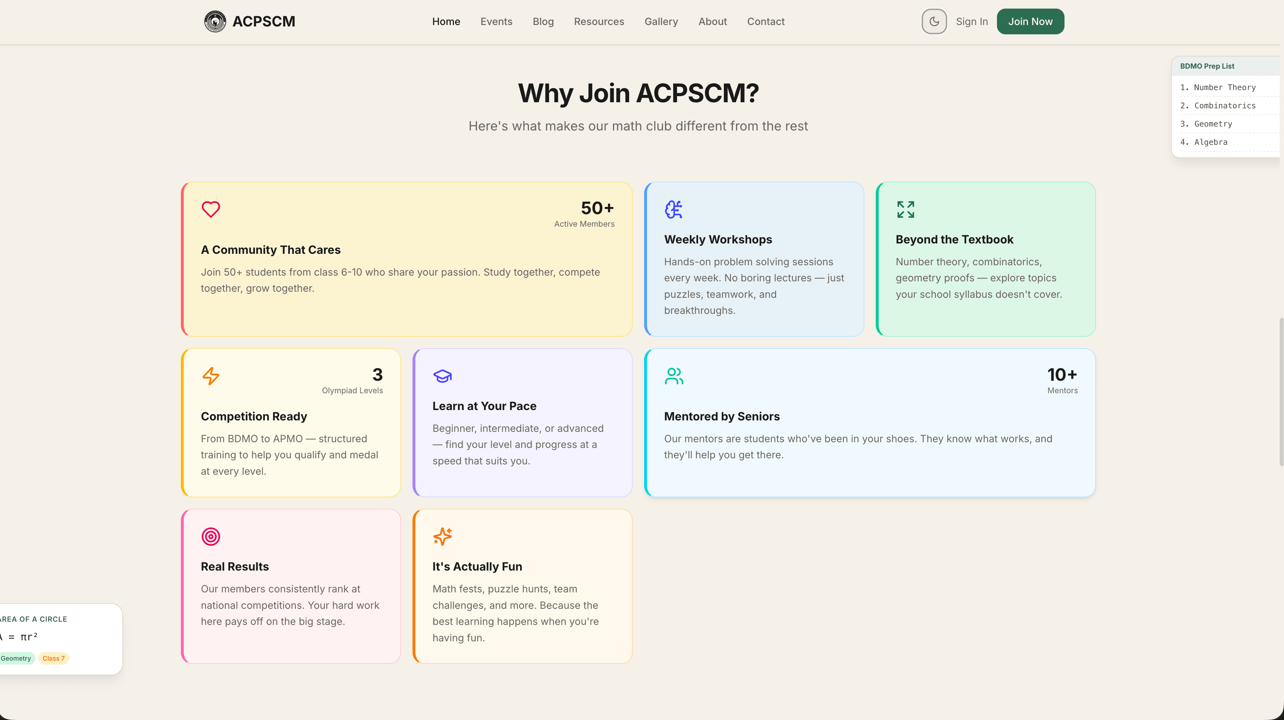Click the Learn at Your Pace title

pyautogui.click(x=484, y=406)
